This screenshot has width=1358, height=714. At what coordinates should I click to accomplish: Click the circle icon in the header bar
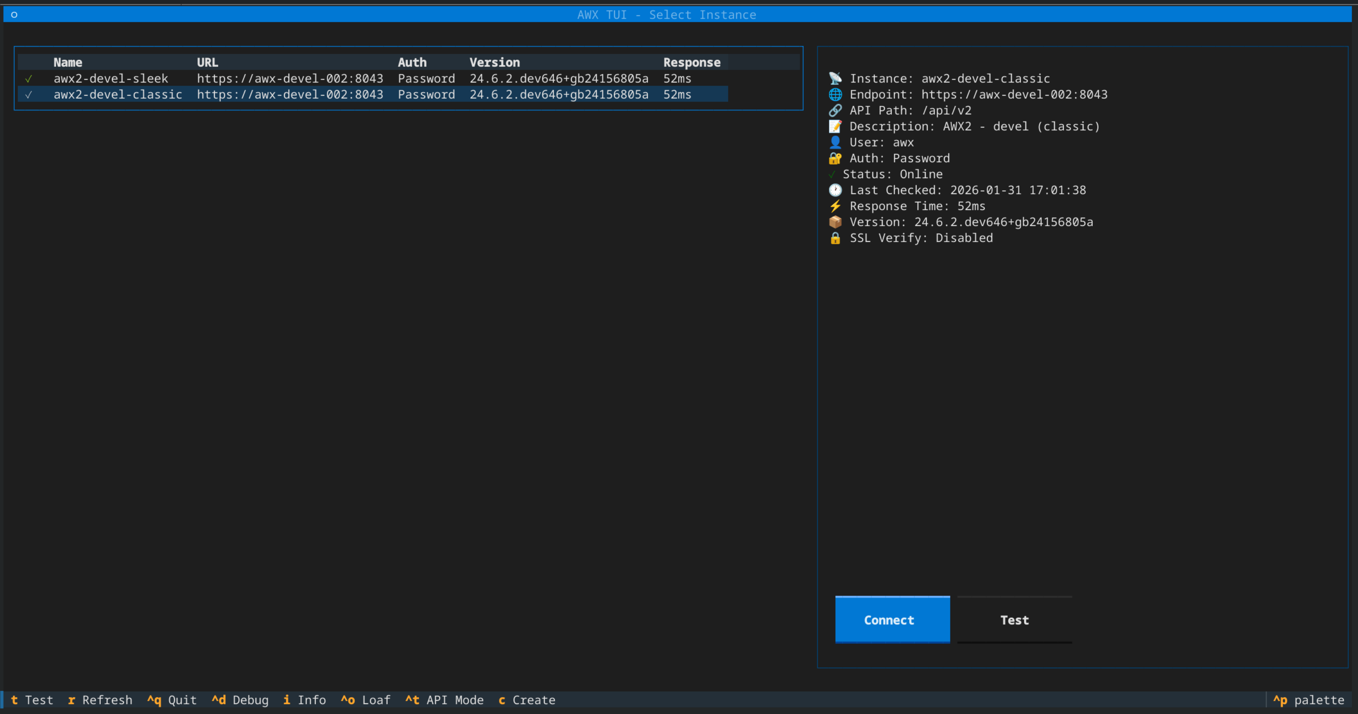pyautogui.click(x=14, y=15)
